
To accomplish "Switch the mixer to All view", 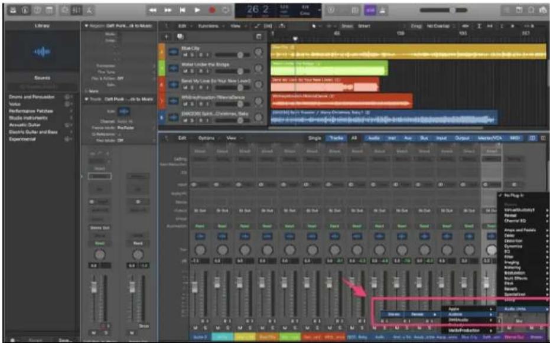I will click(354, 138).
